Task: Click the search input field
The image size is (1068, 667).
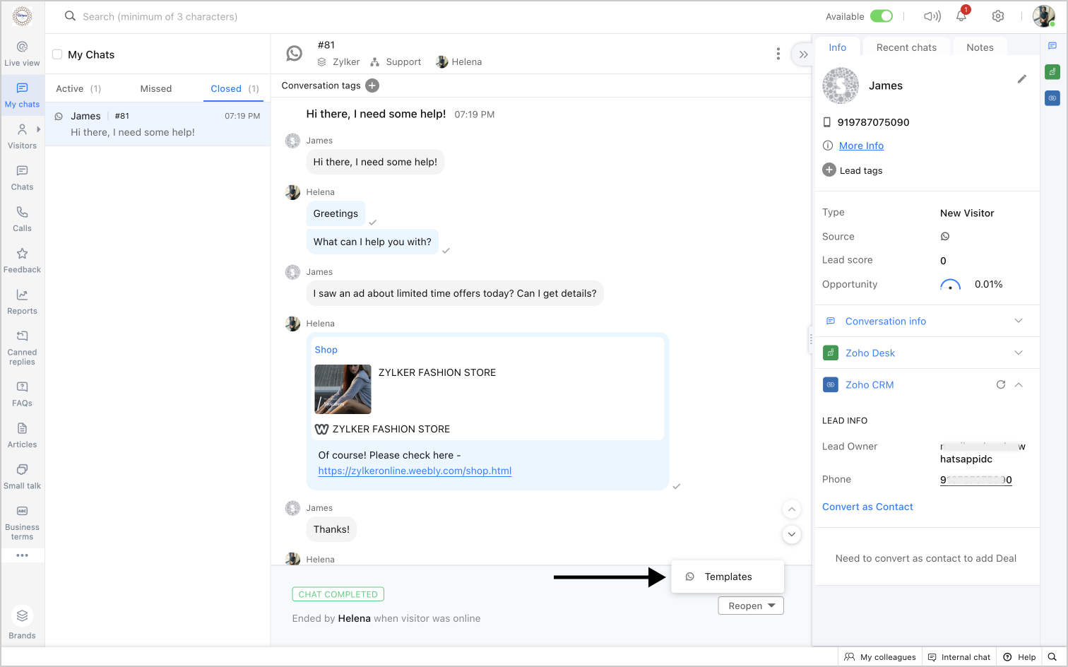Action: pos(160,16)
